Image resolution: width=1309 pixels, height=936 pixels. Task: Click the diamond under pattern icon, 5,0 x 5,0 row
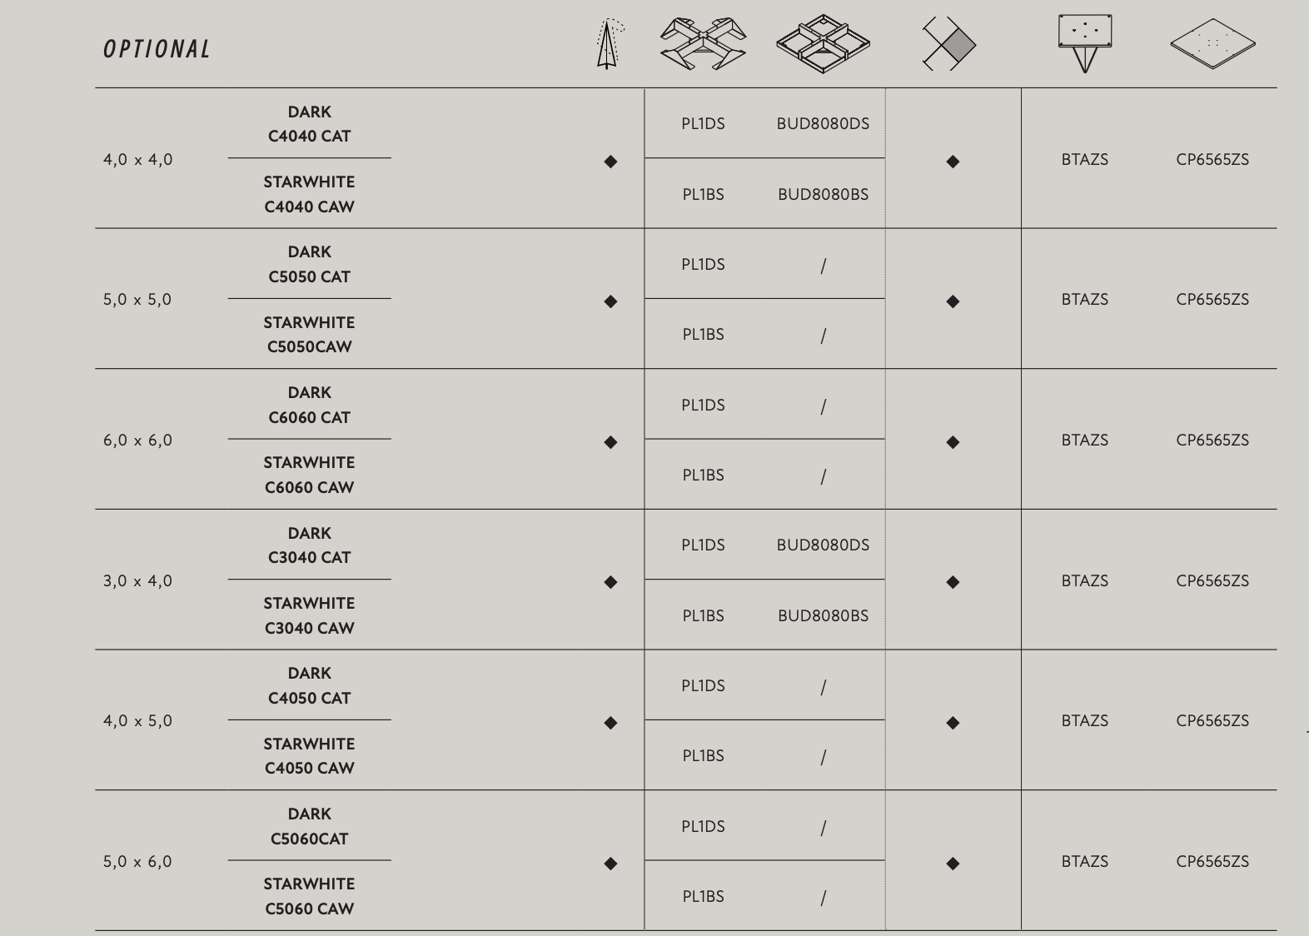click(953, 301)
